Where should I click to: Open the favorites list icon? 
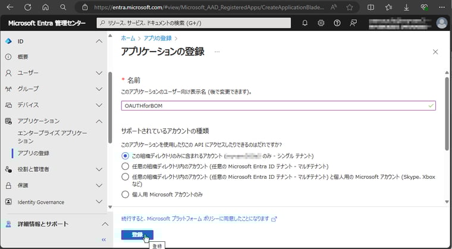click(x=389, y=7)
